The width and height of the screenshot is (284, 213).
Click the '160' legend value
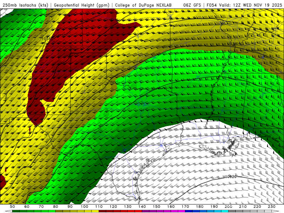pos(171,207)
